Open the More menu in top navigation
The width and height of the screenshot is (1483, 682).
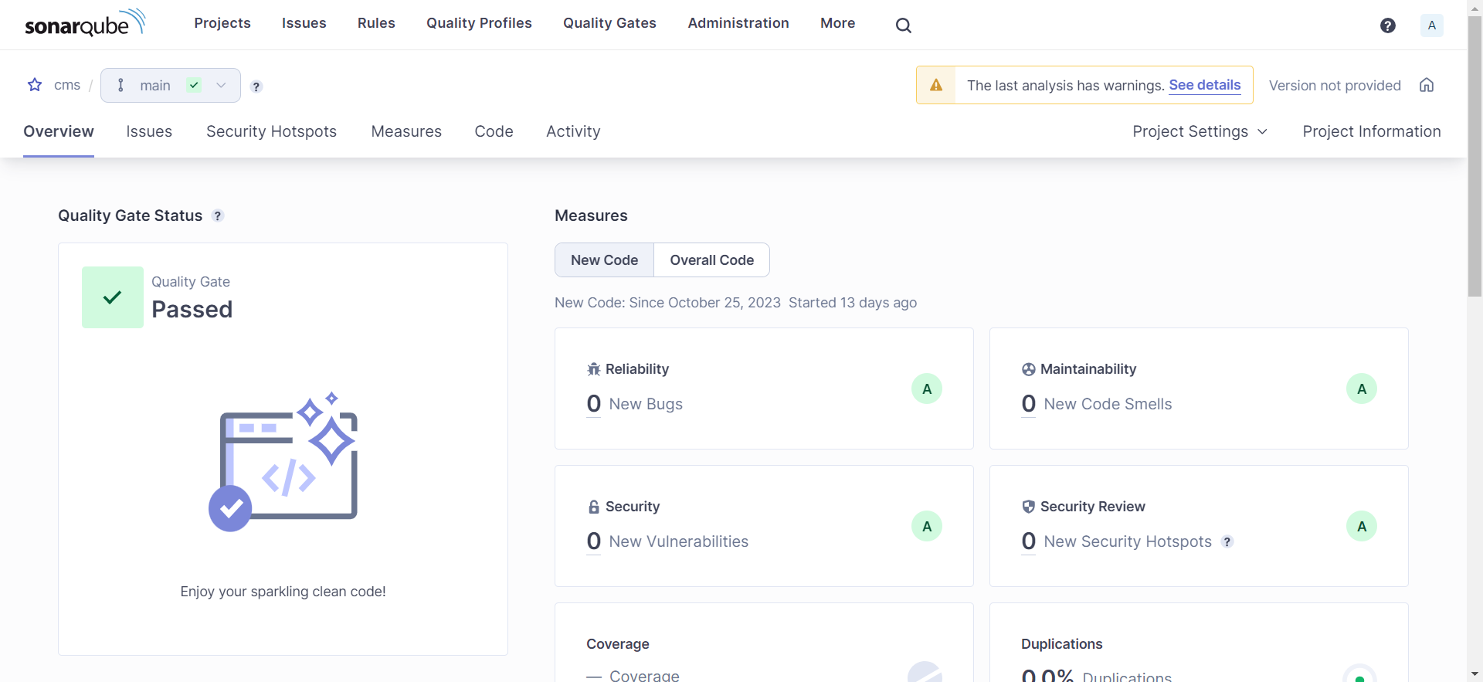pos(837,23)
